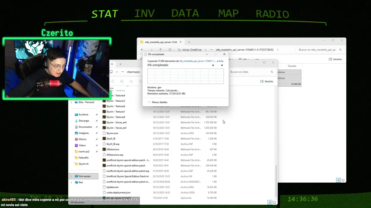The width and height of the screenshot is (371, 208).
Task: Unpin Descargas using its pin icon
Action: 97,121
